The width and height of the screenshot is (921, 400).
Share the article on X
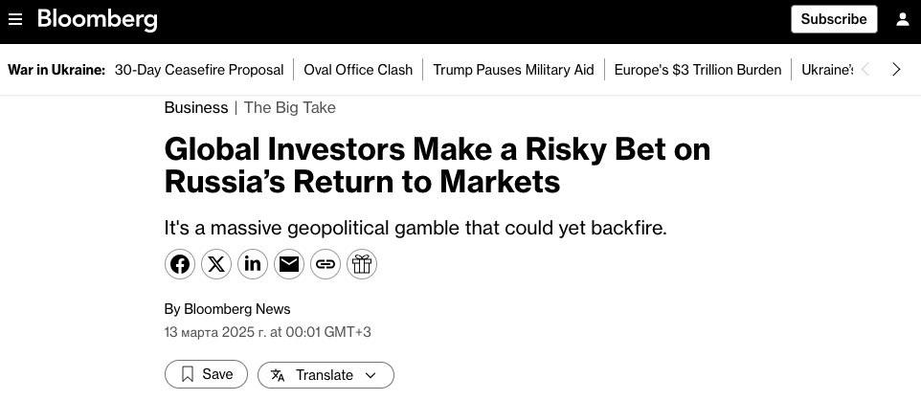point(216,264)
